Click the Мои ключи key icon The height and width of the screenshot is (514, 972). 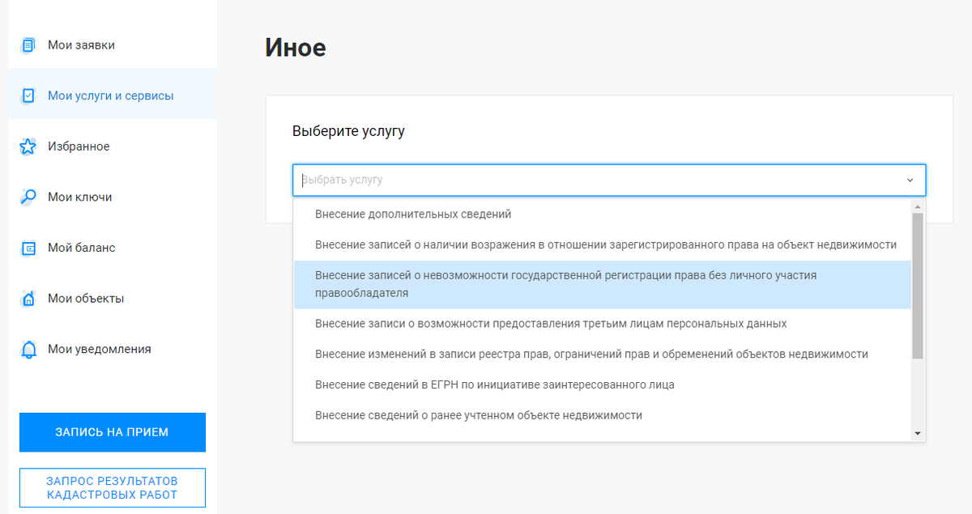(x=27, y=196)
